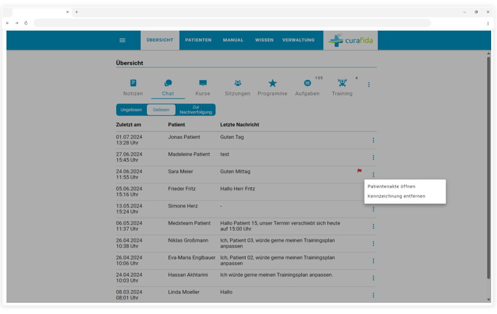Go to the PATIENTEN tab

coord(199,41)
